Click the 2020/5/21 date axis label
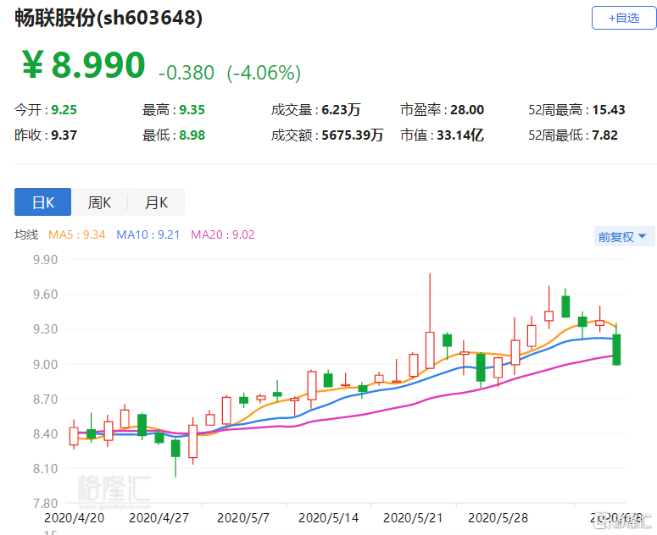Image resolution: width=657 pixels, height=535 pixels. [x=413, y=518]
